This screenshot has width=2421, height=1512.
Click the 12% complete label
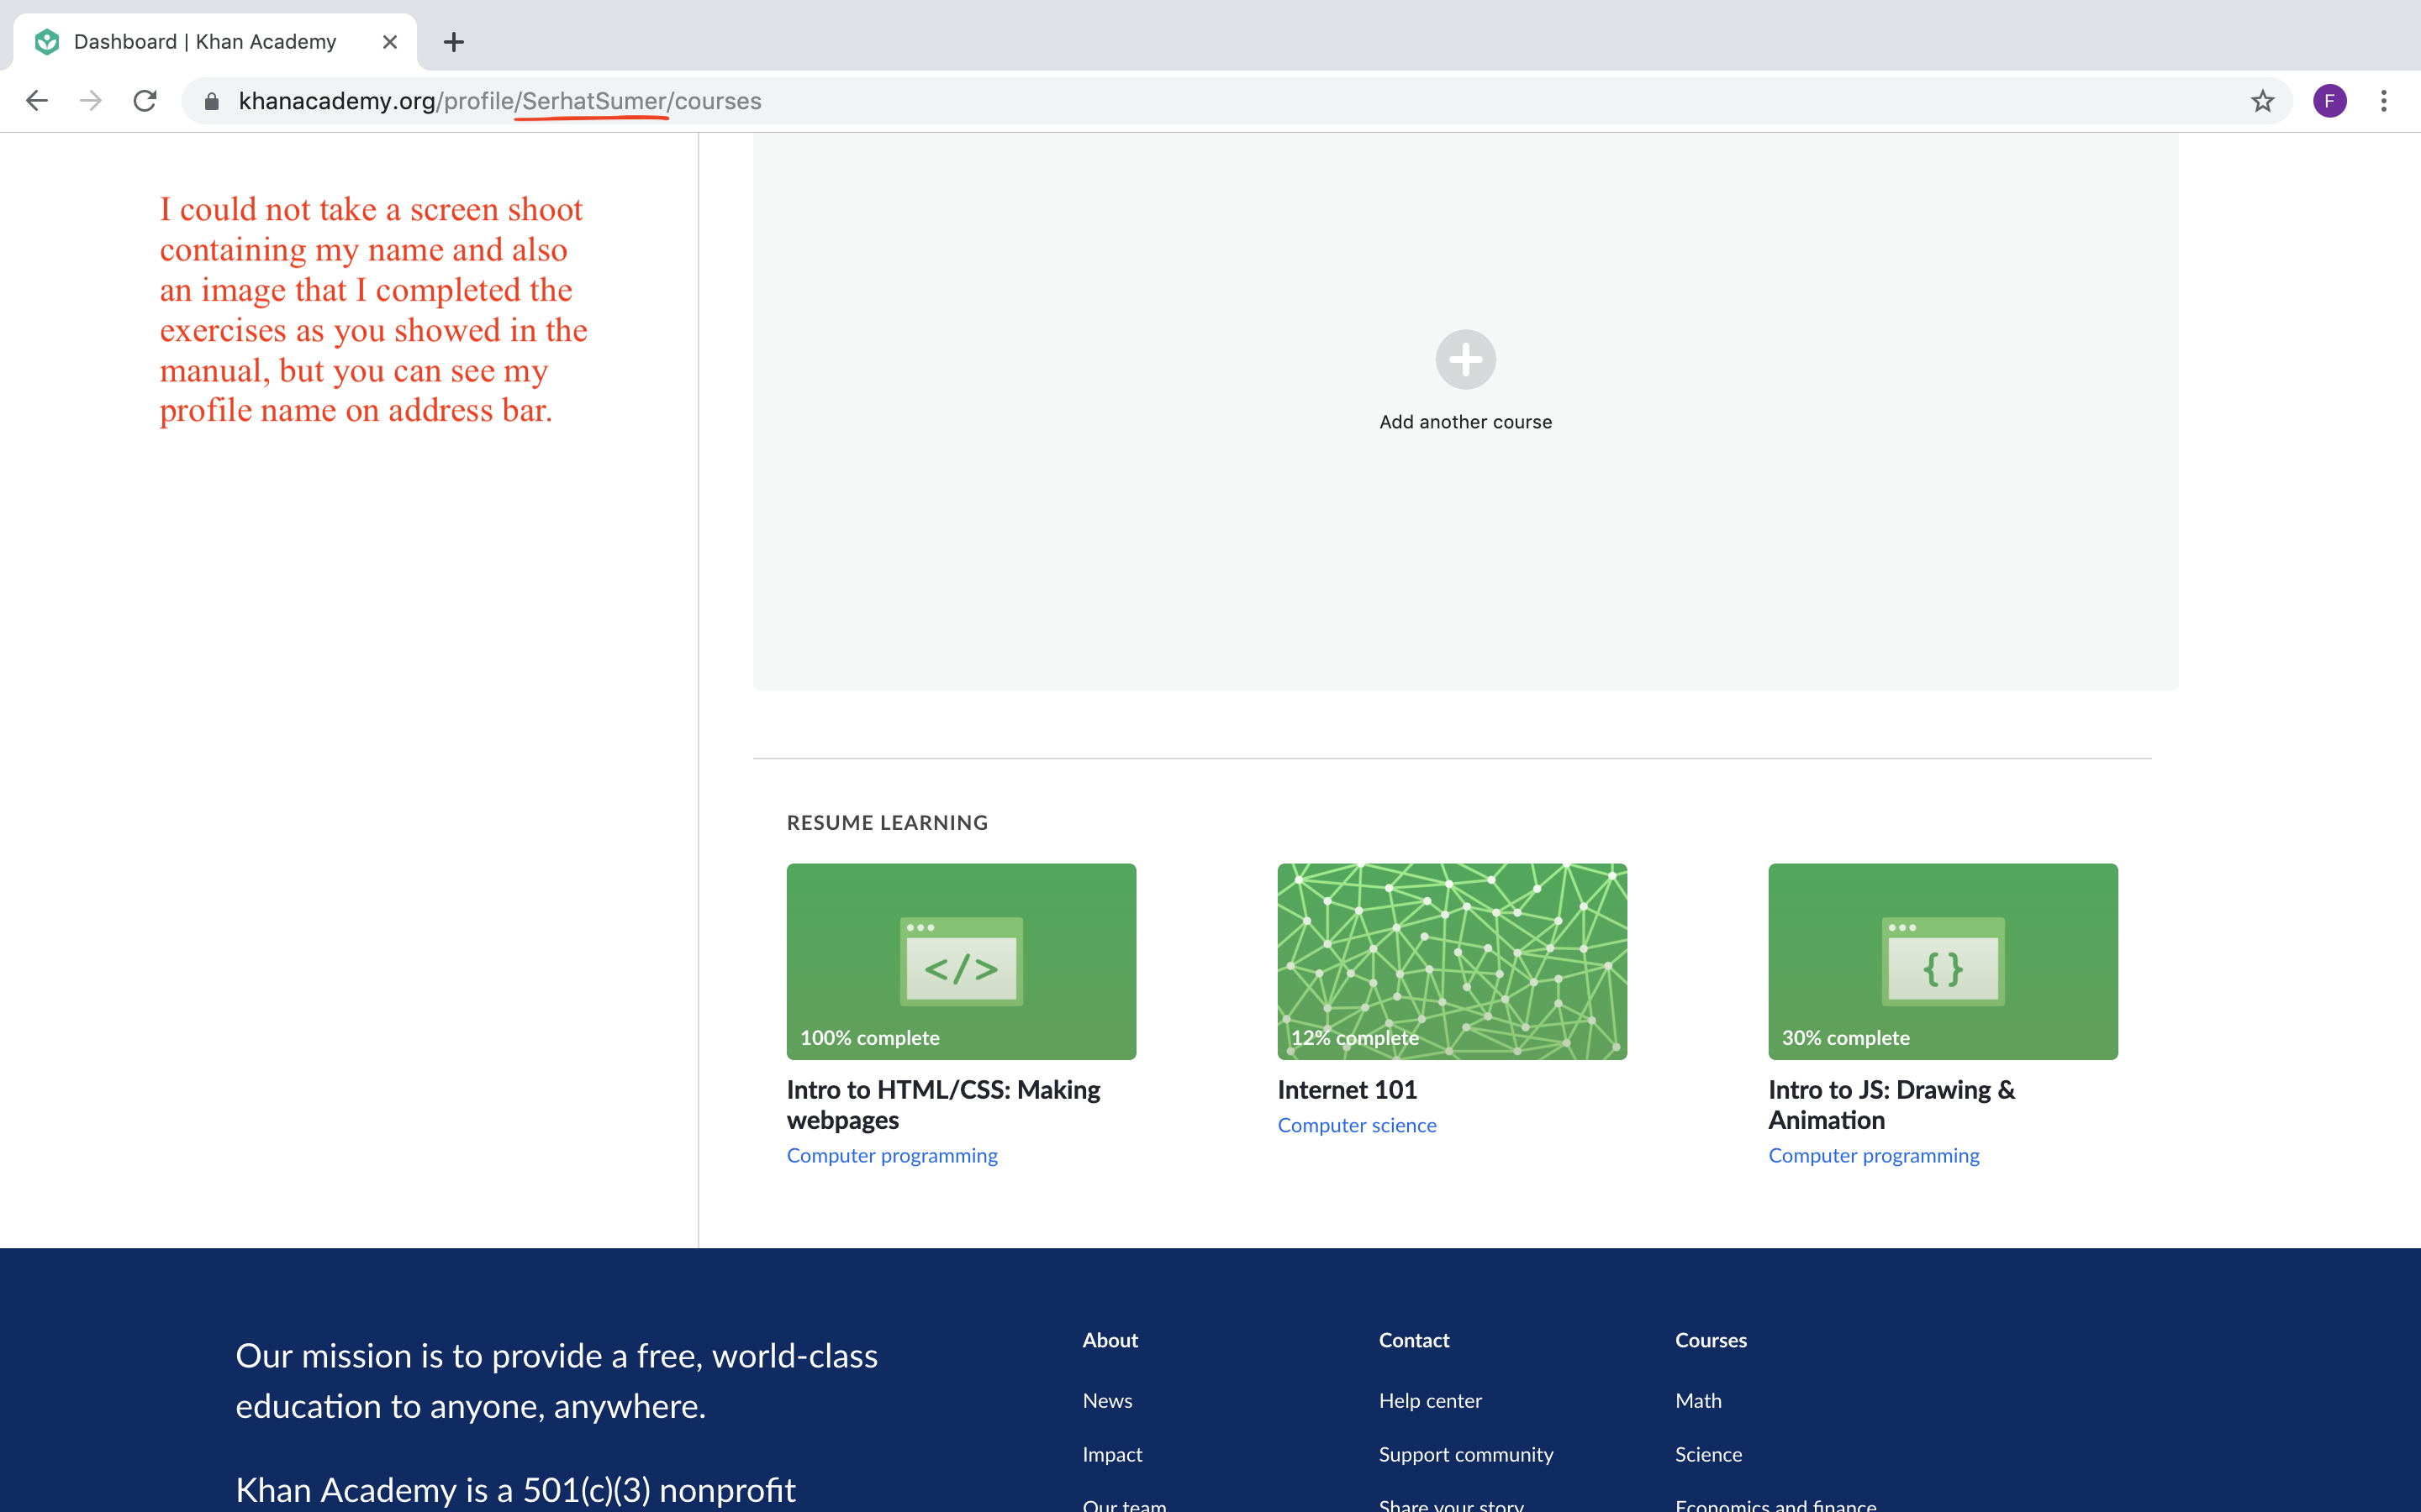tap(1354, 1037)
